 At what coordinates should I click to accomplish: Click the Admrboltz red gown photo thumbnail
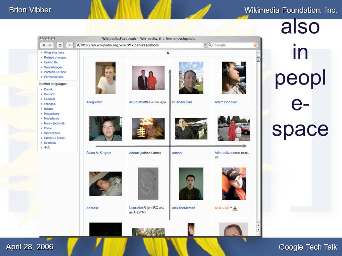(x=234, y=129)
